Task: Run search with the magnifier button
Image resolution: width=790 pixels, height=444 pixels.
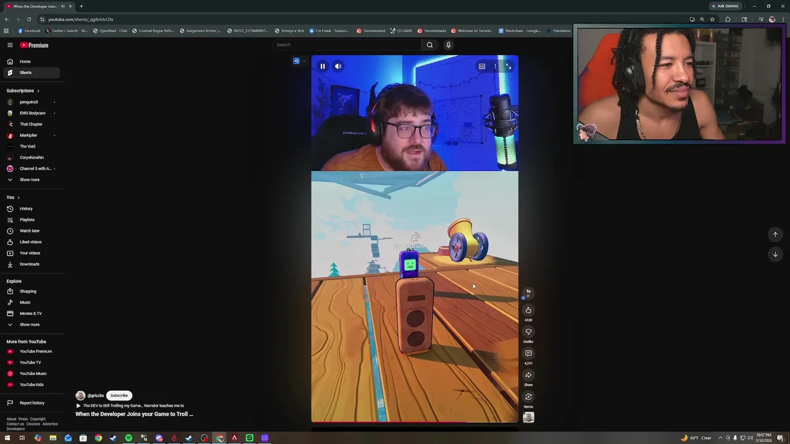Action: point(430,44)
